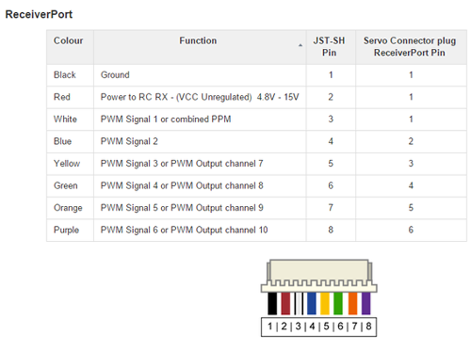Click pin number 8 label under the connector

(x=368, y=327)
